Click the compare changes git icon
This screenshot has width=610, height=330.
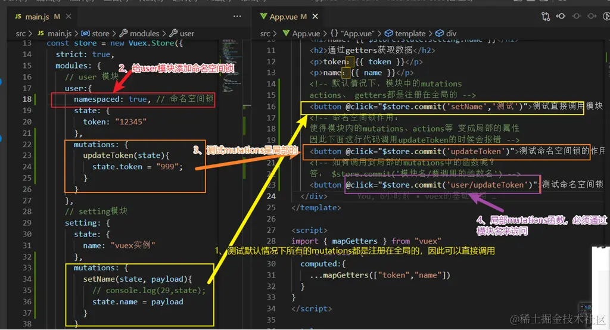point(546,16)
